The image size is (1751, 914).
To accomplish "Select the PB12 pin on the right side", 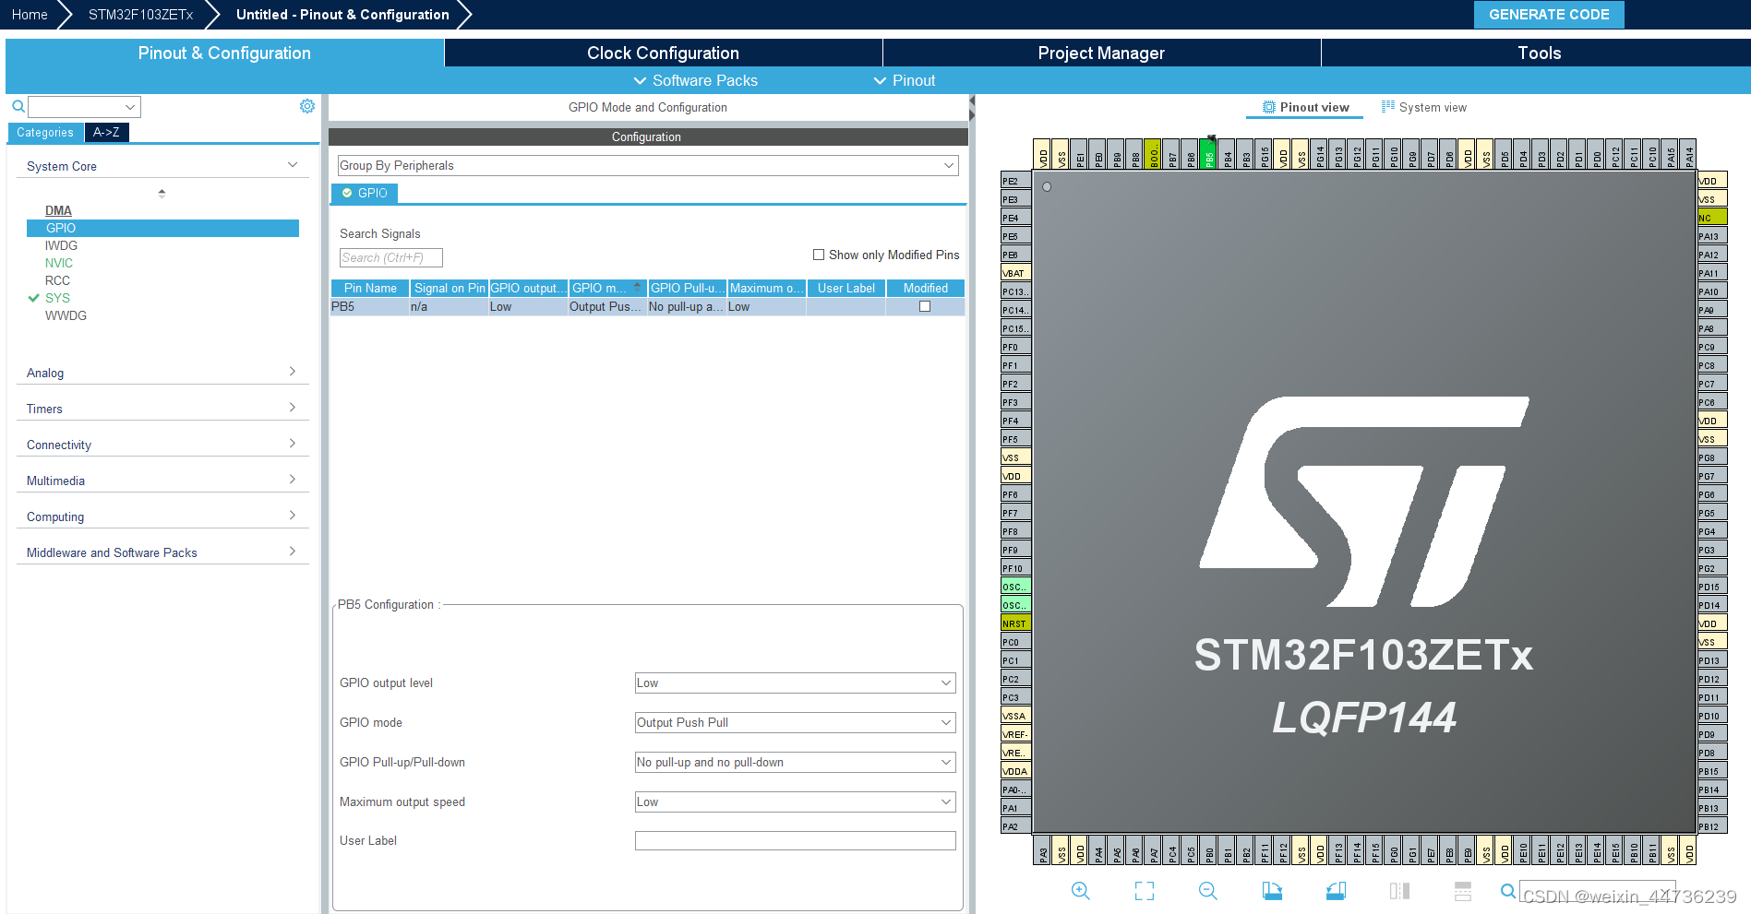I will [x=1712, y=826].
